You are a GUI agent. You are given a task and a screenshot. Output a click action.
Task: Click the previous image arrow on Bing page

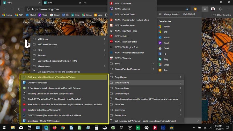[15, 110]
